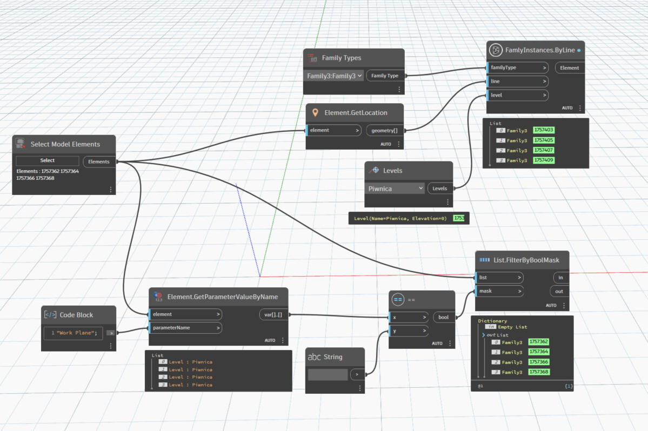This screenshot has height=431, width=648.
Task: Click the Code Block output arrow port
Action: tap(111, 333)
